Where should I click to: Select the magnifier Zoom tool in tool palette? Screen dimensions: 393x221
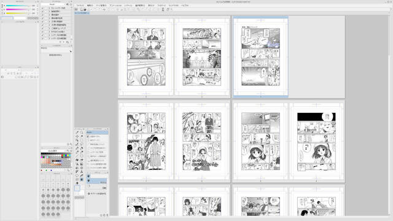pyautogui.click(x=82, y=133)
